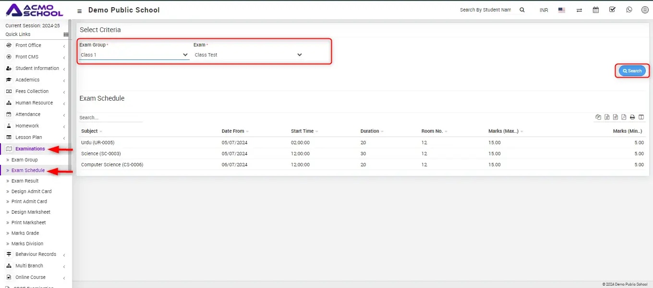The image size is (653, 288).
Task: Click the blue Search button
Action: pyautogui.click(x=632, y=71)
